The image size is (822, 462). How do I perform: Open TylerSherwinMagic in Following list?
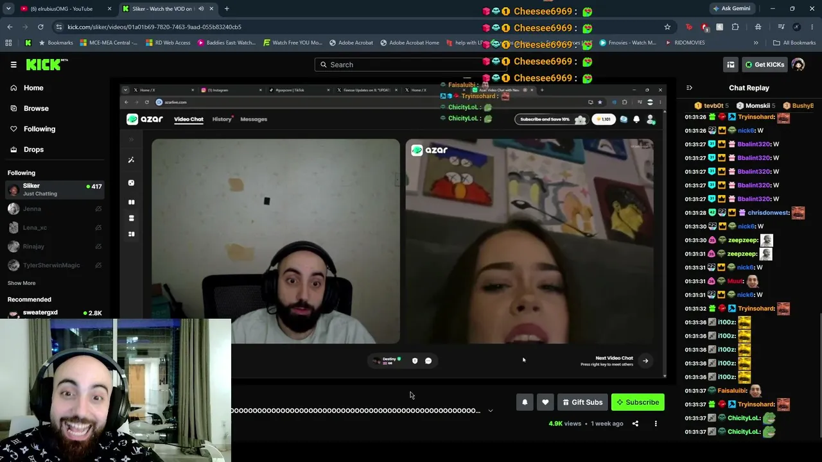(55, 265)
